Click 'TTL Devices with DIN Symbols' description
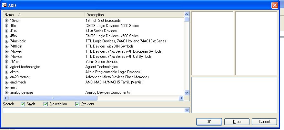This screenshot has height=130, width=284. click(110, 46)
